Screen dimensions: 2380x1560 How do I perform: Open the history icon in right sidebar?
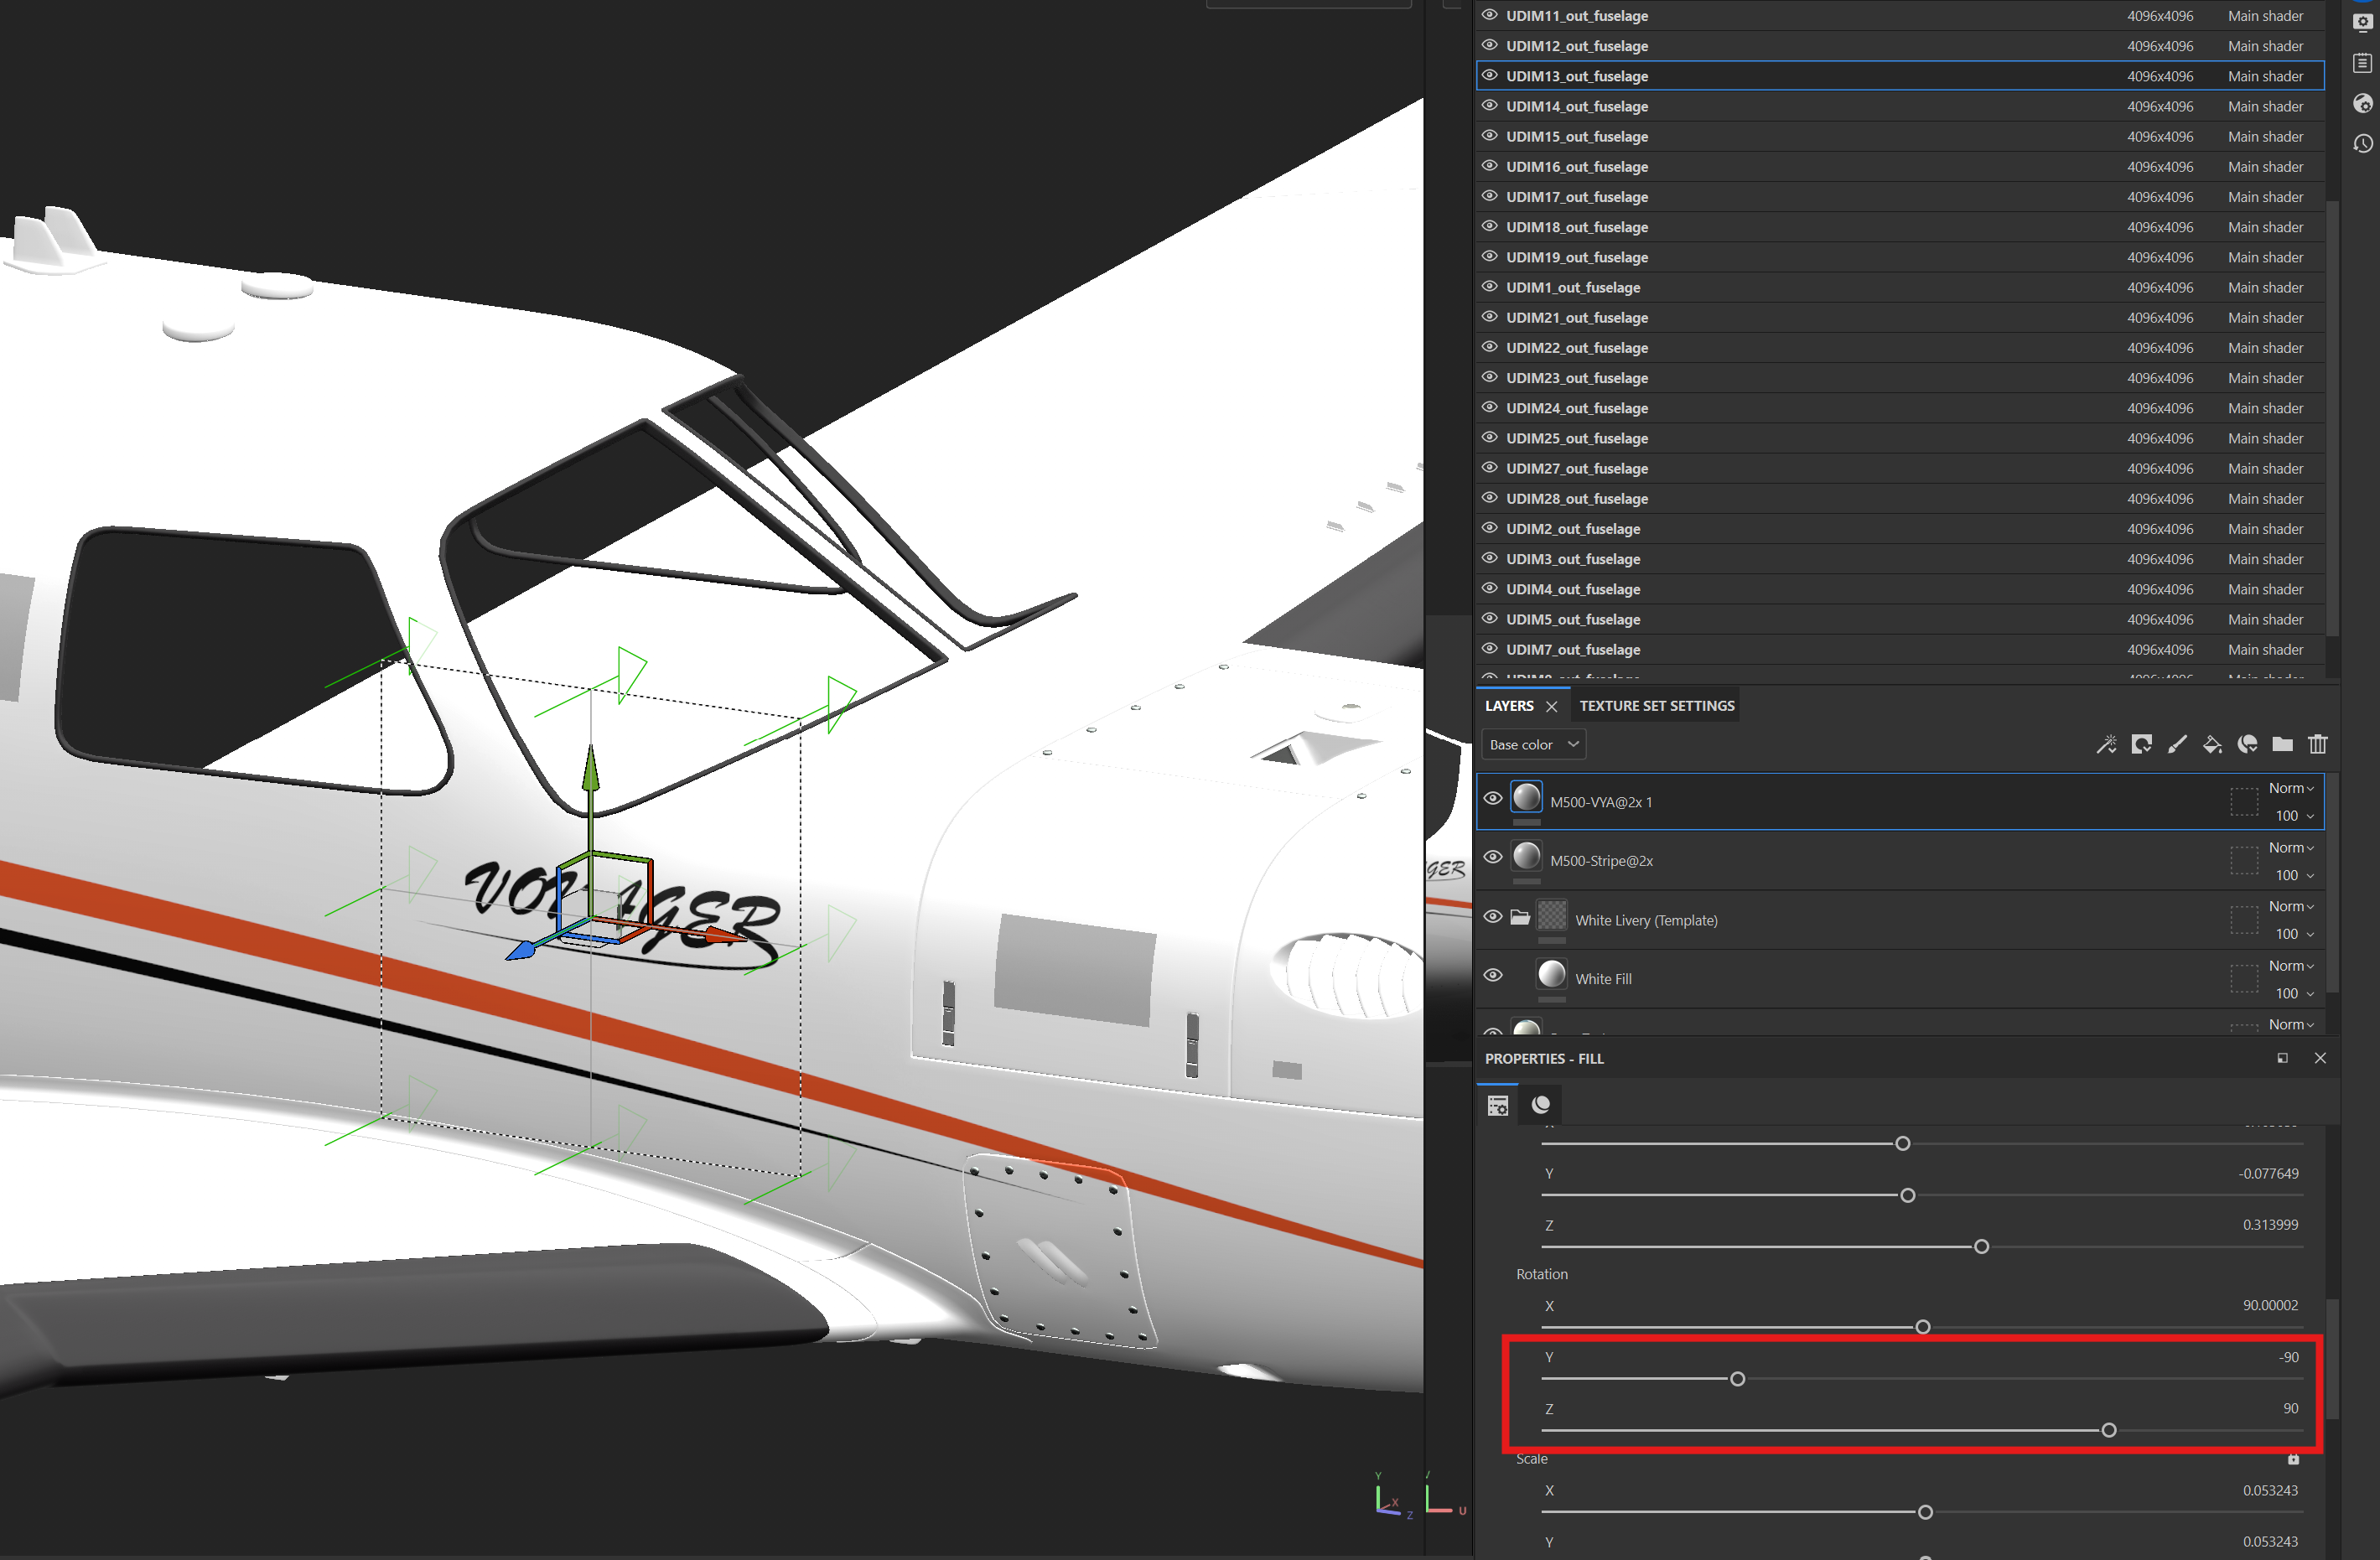pyautogui.click(x=2362, y=144)
